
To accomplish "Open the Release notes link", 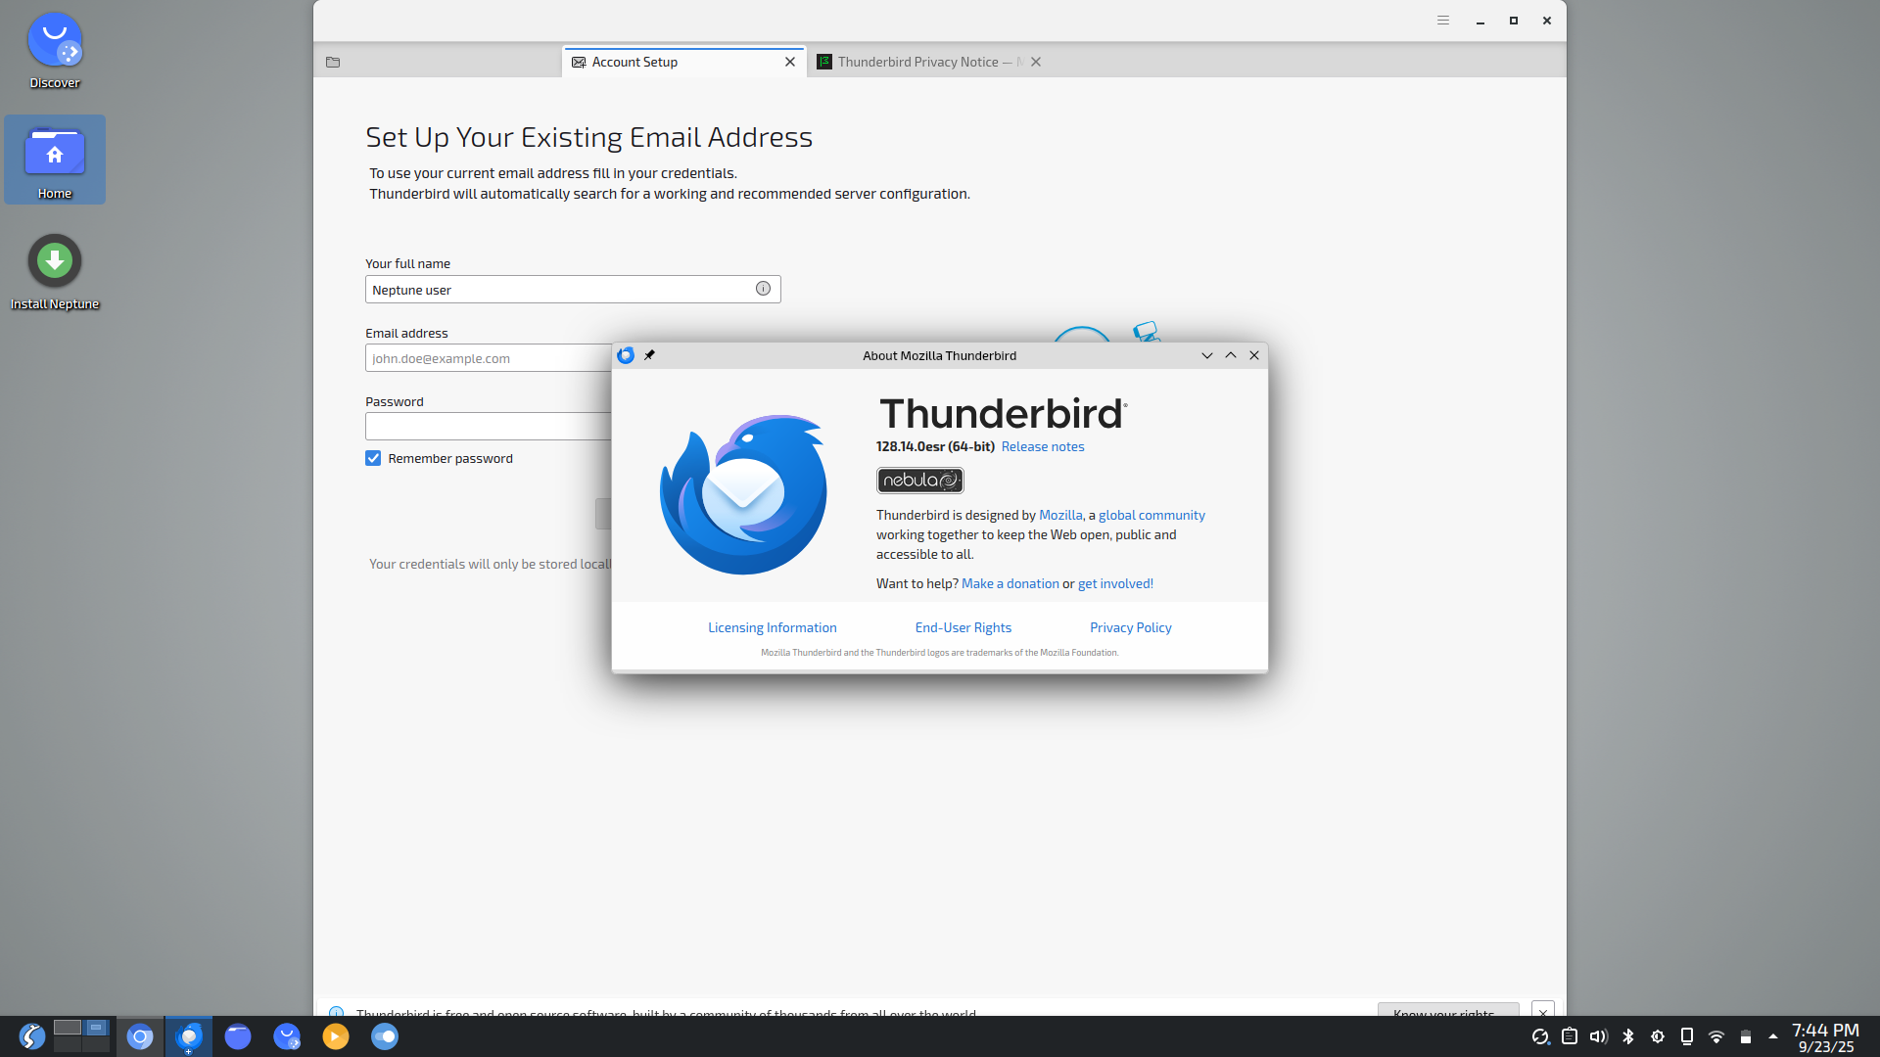I will pos(1042,446).
